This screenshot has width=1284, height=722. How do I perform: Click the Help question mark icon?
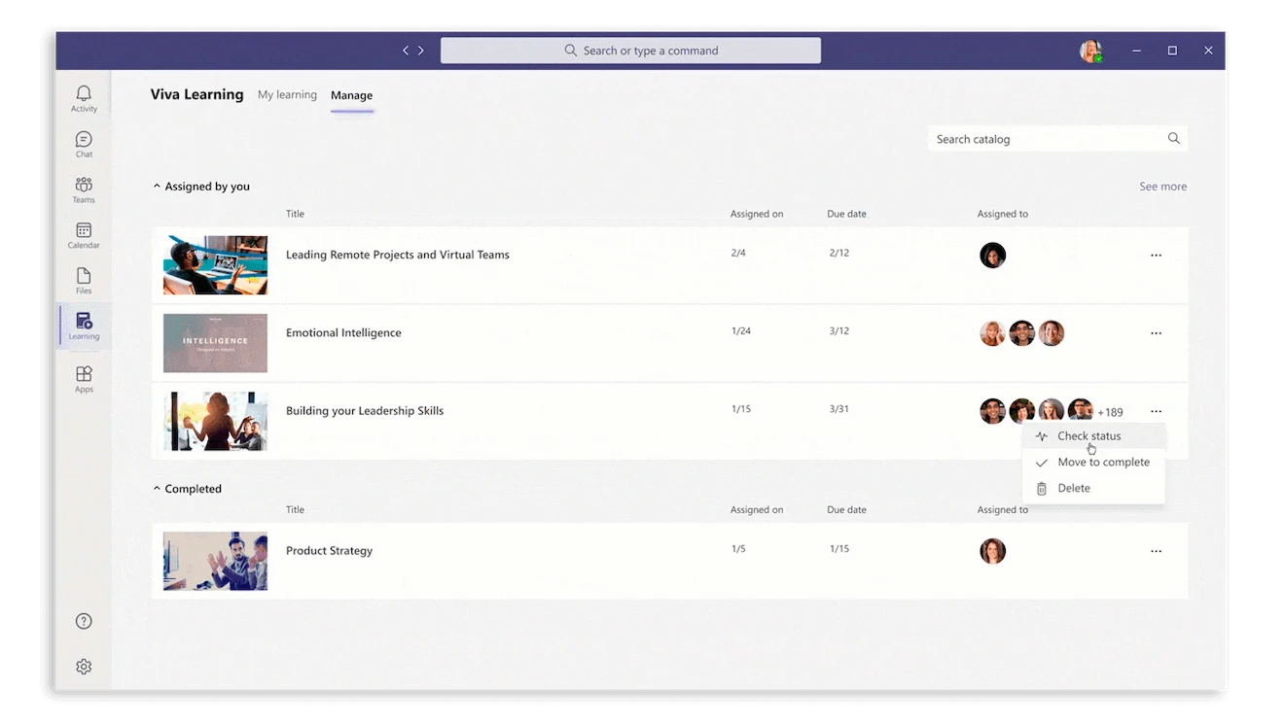(x=84, y=622)
